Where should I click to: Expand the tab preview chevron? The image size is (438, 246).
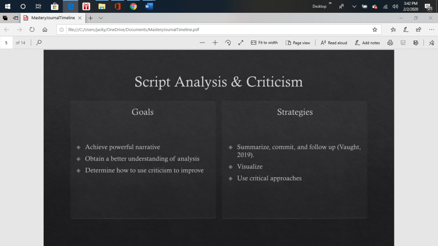[101, 18]
